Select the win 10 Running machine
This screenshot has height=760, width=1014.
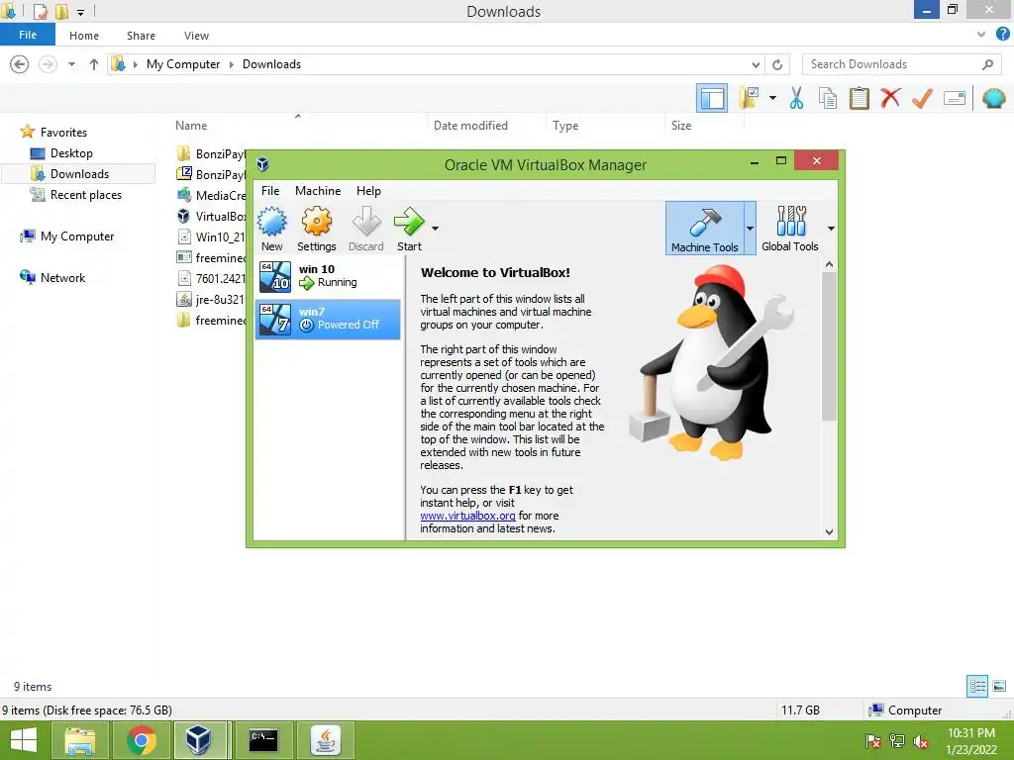pyautogui.click(x=328, y=276)
